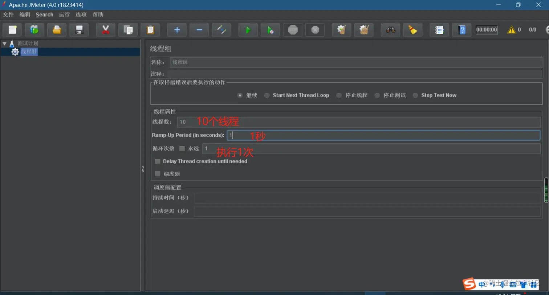
Task: Select 测试计划 in the tree
Action: tap(28, 43)
